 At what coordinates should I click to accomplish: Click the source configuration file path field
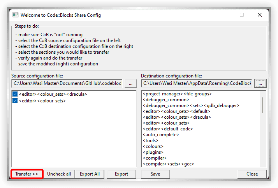click(x=67, y=83)
